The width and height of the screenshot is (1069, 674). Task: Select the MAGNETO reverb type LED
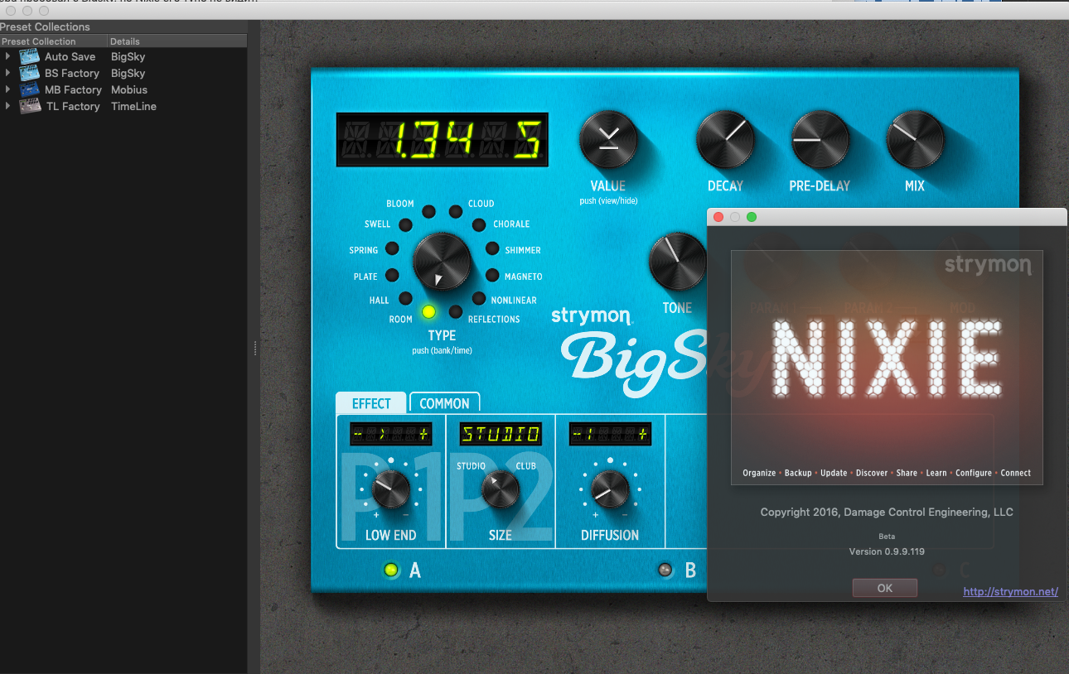click(492, 275)
